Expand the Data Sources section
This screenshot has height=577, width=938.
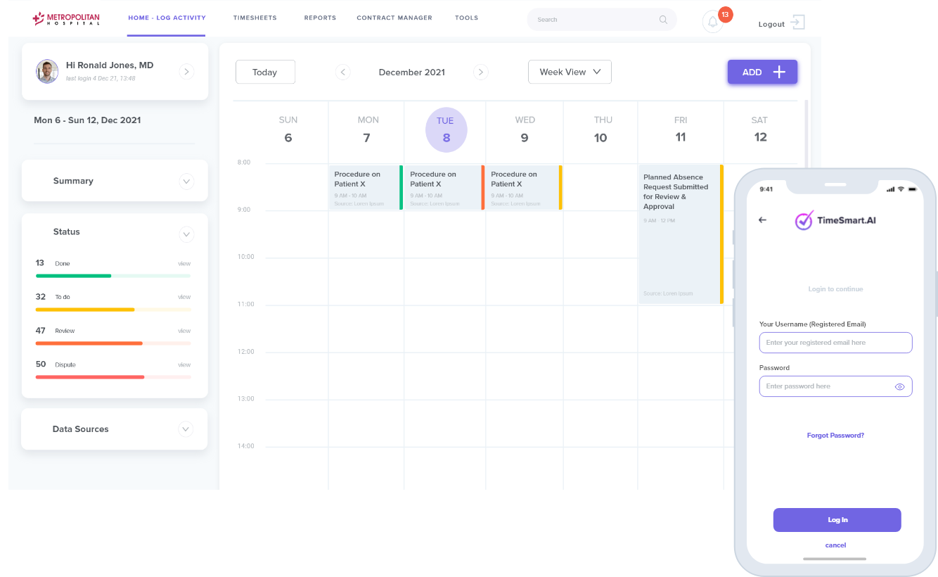186,429
